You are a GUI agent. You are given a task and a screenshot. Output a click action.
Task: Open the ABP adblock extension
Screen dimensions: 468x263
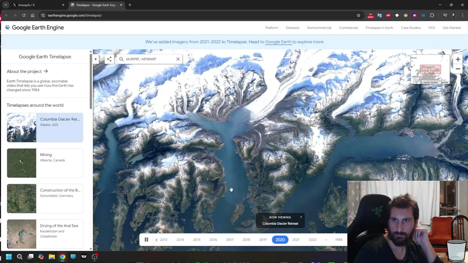pos(388,15)
